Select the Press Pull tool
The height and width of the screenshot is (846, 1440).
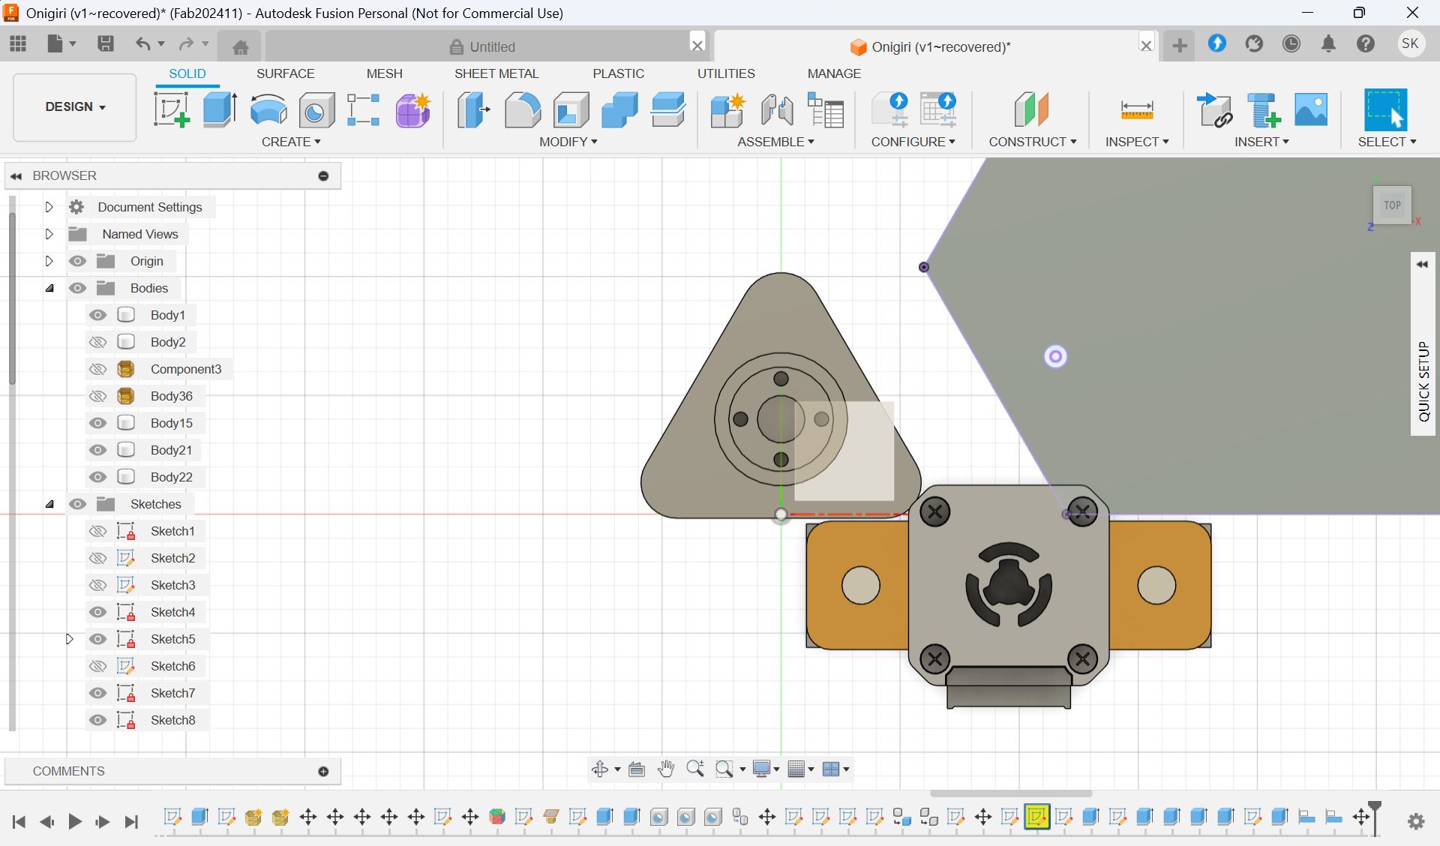pos(474,109)
